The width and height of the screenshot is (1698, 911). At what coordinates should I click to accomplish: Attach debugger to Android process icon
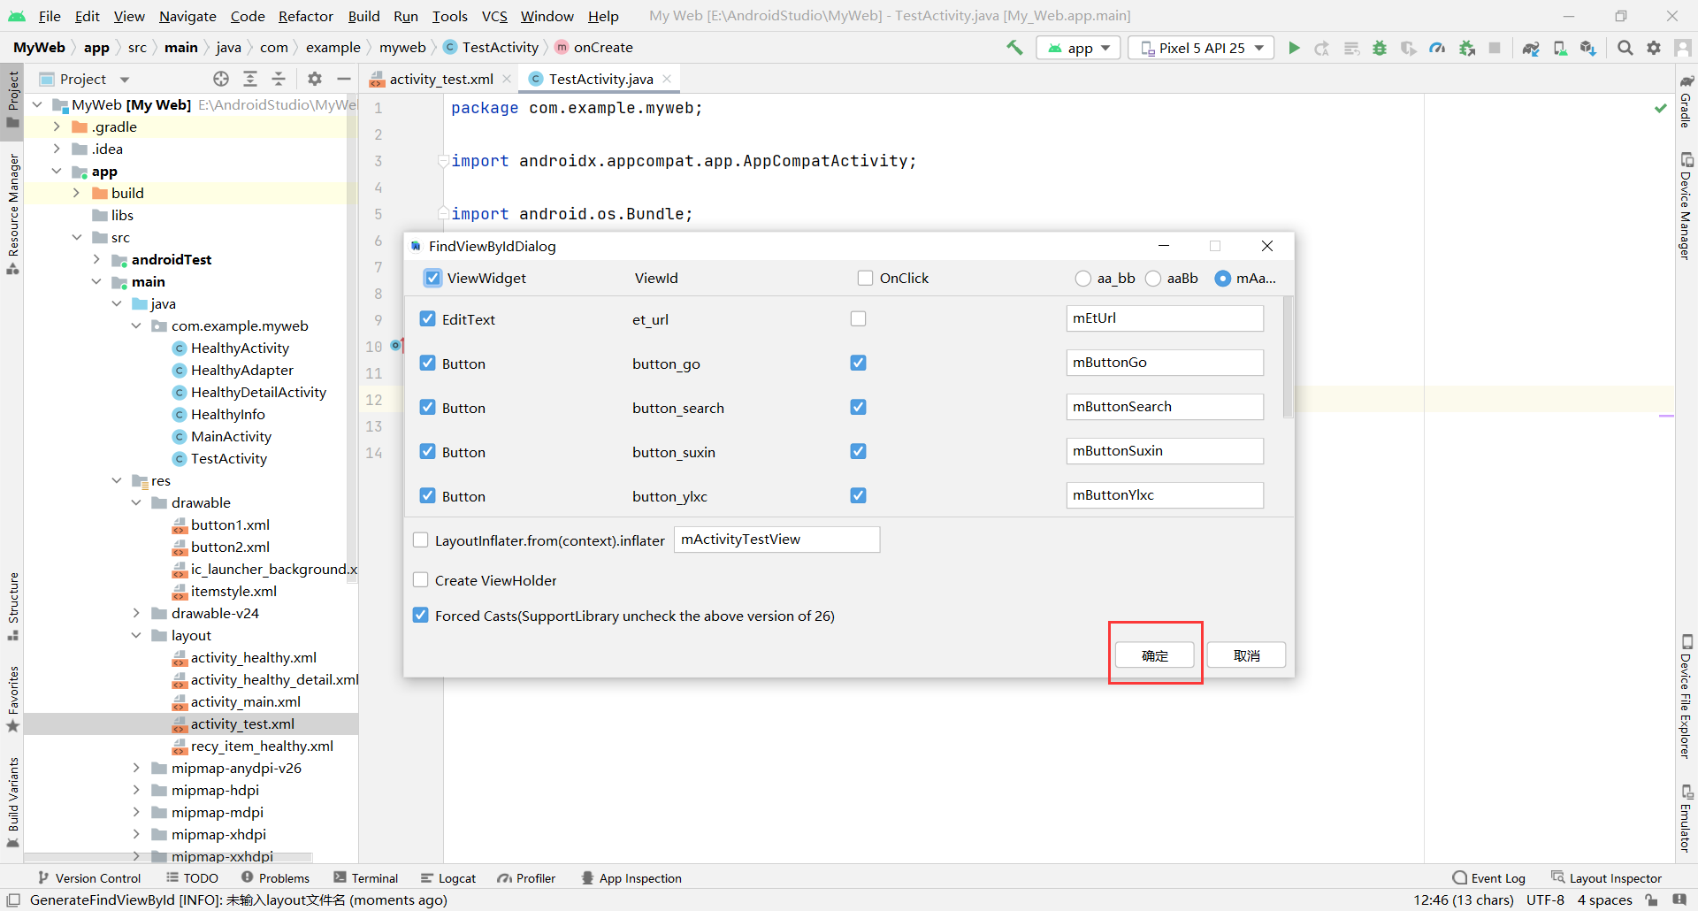pos(1467,48)
